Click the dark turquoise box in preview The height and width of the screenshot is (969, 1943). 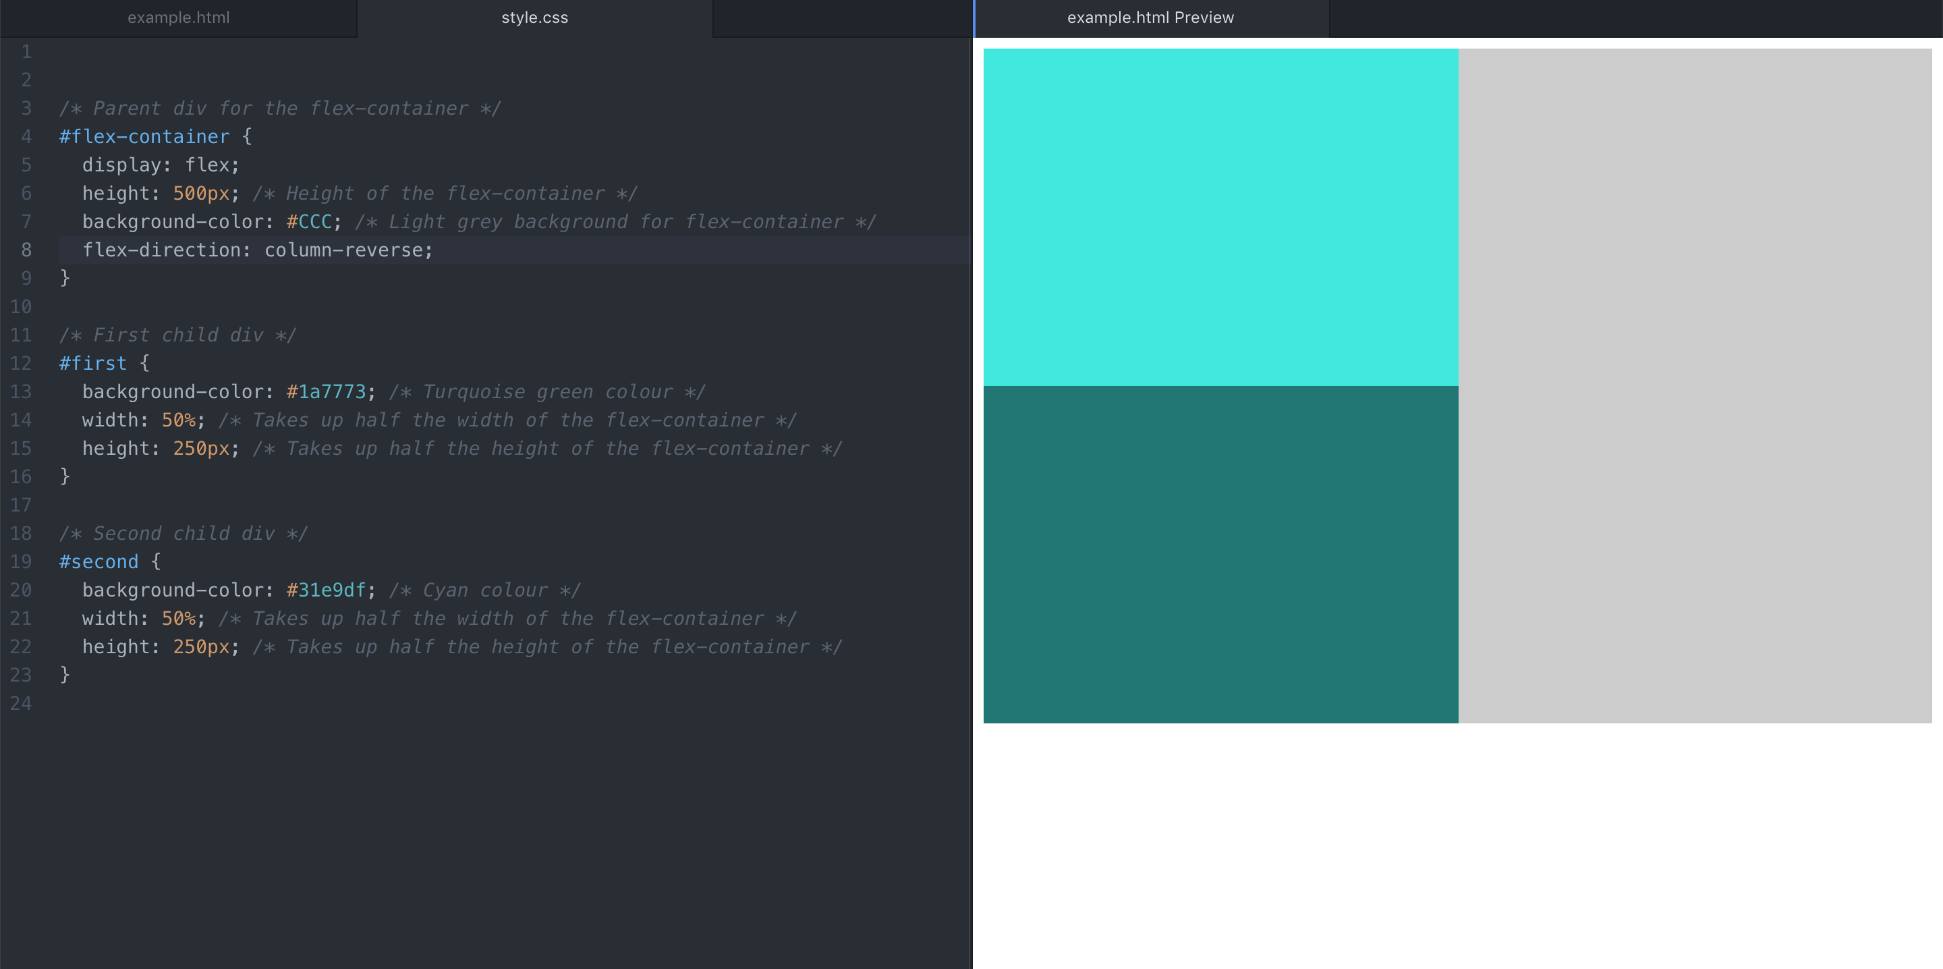1220,555
